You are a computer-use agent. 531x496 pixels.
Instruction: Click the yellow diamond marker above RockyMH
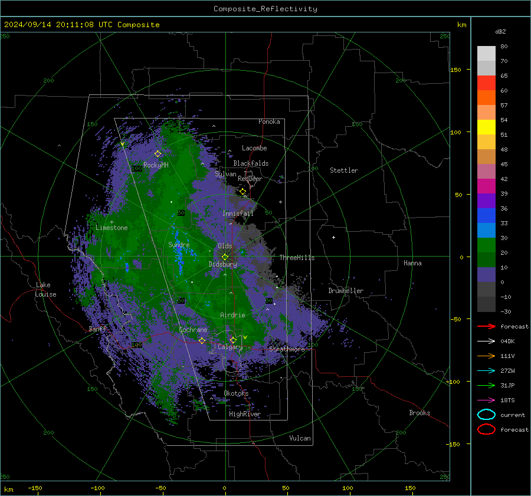pos(158,154)
